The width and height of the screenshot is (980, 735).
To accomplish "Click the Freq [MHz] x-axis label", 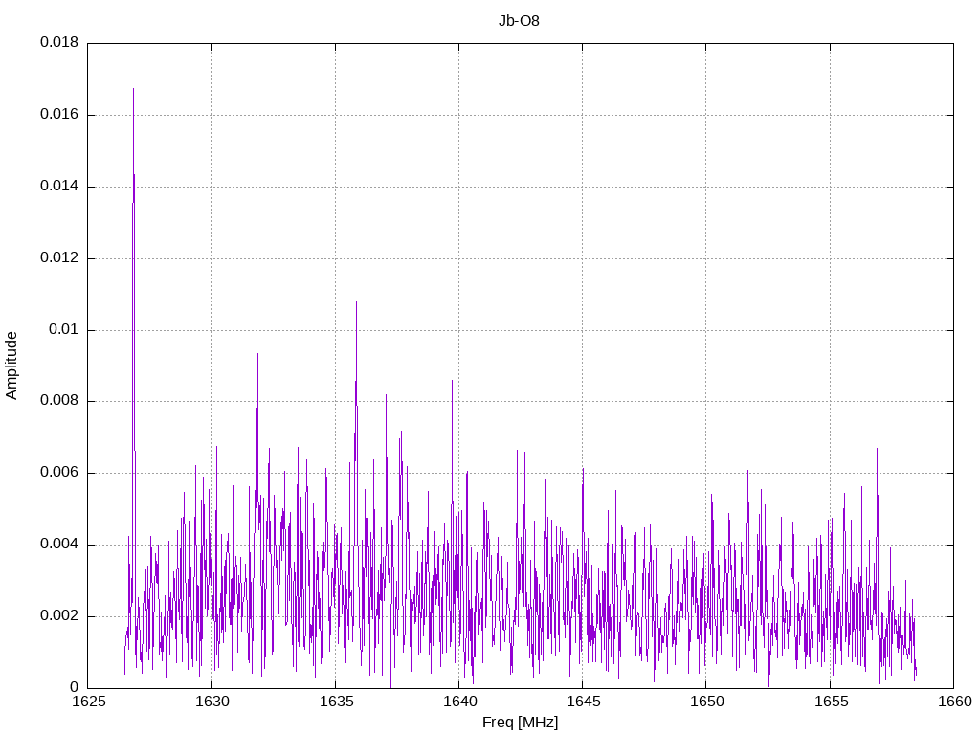I will tap(520, 723).
